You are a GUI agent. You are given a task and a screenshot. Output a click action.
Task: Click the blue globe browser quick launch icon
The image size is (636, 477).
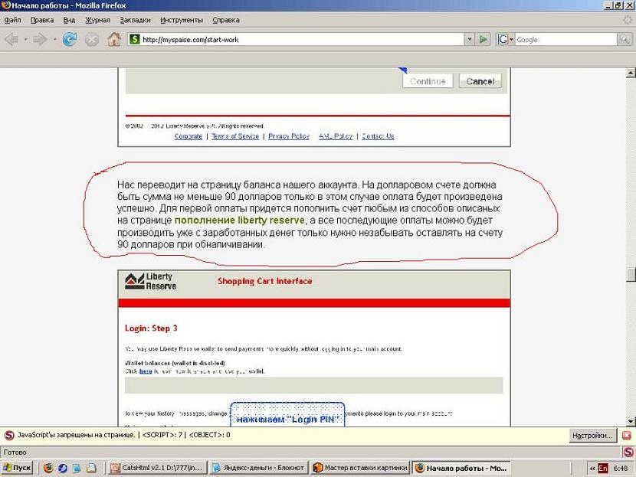click(63, 468)
